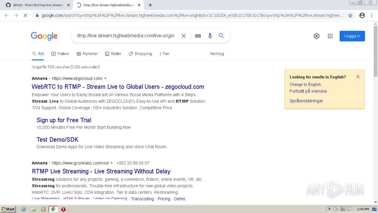Open network tray icon
The width and height of the screenshot is (378, 213).
click(x=343, y=209)
